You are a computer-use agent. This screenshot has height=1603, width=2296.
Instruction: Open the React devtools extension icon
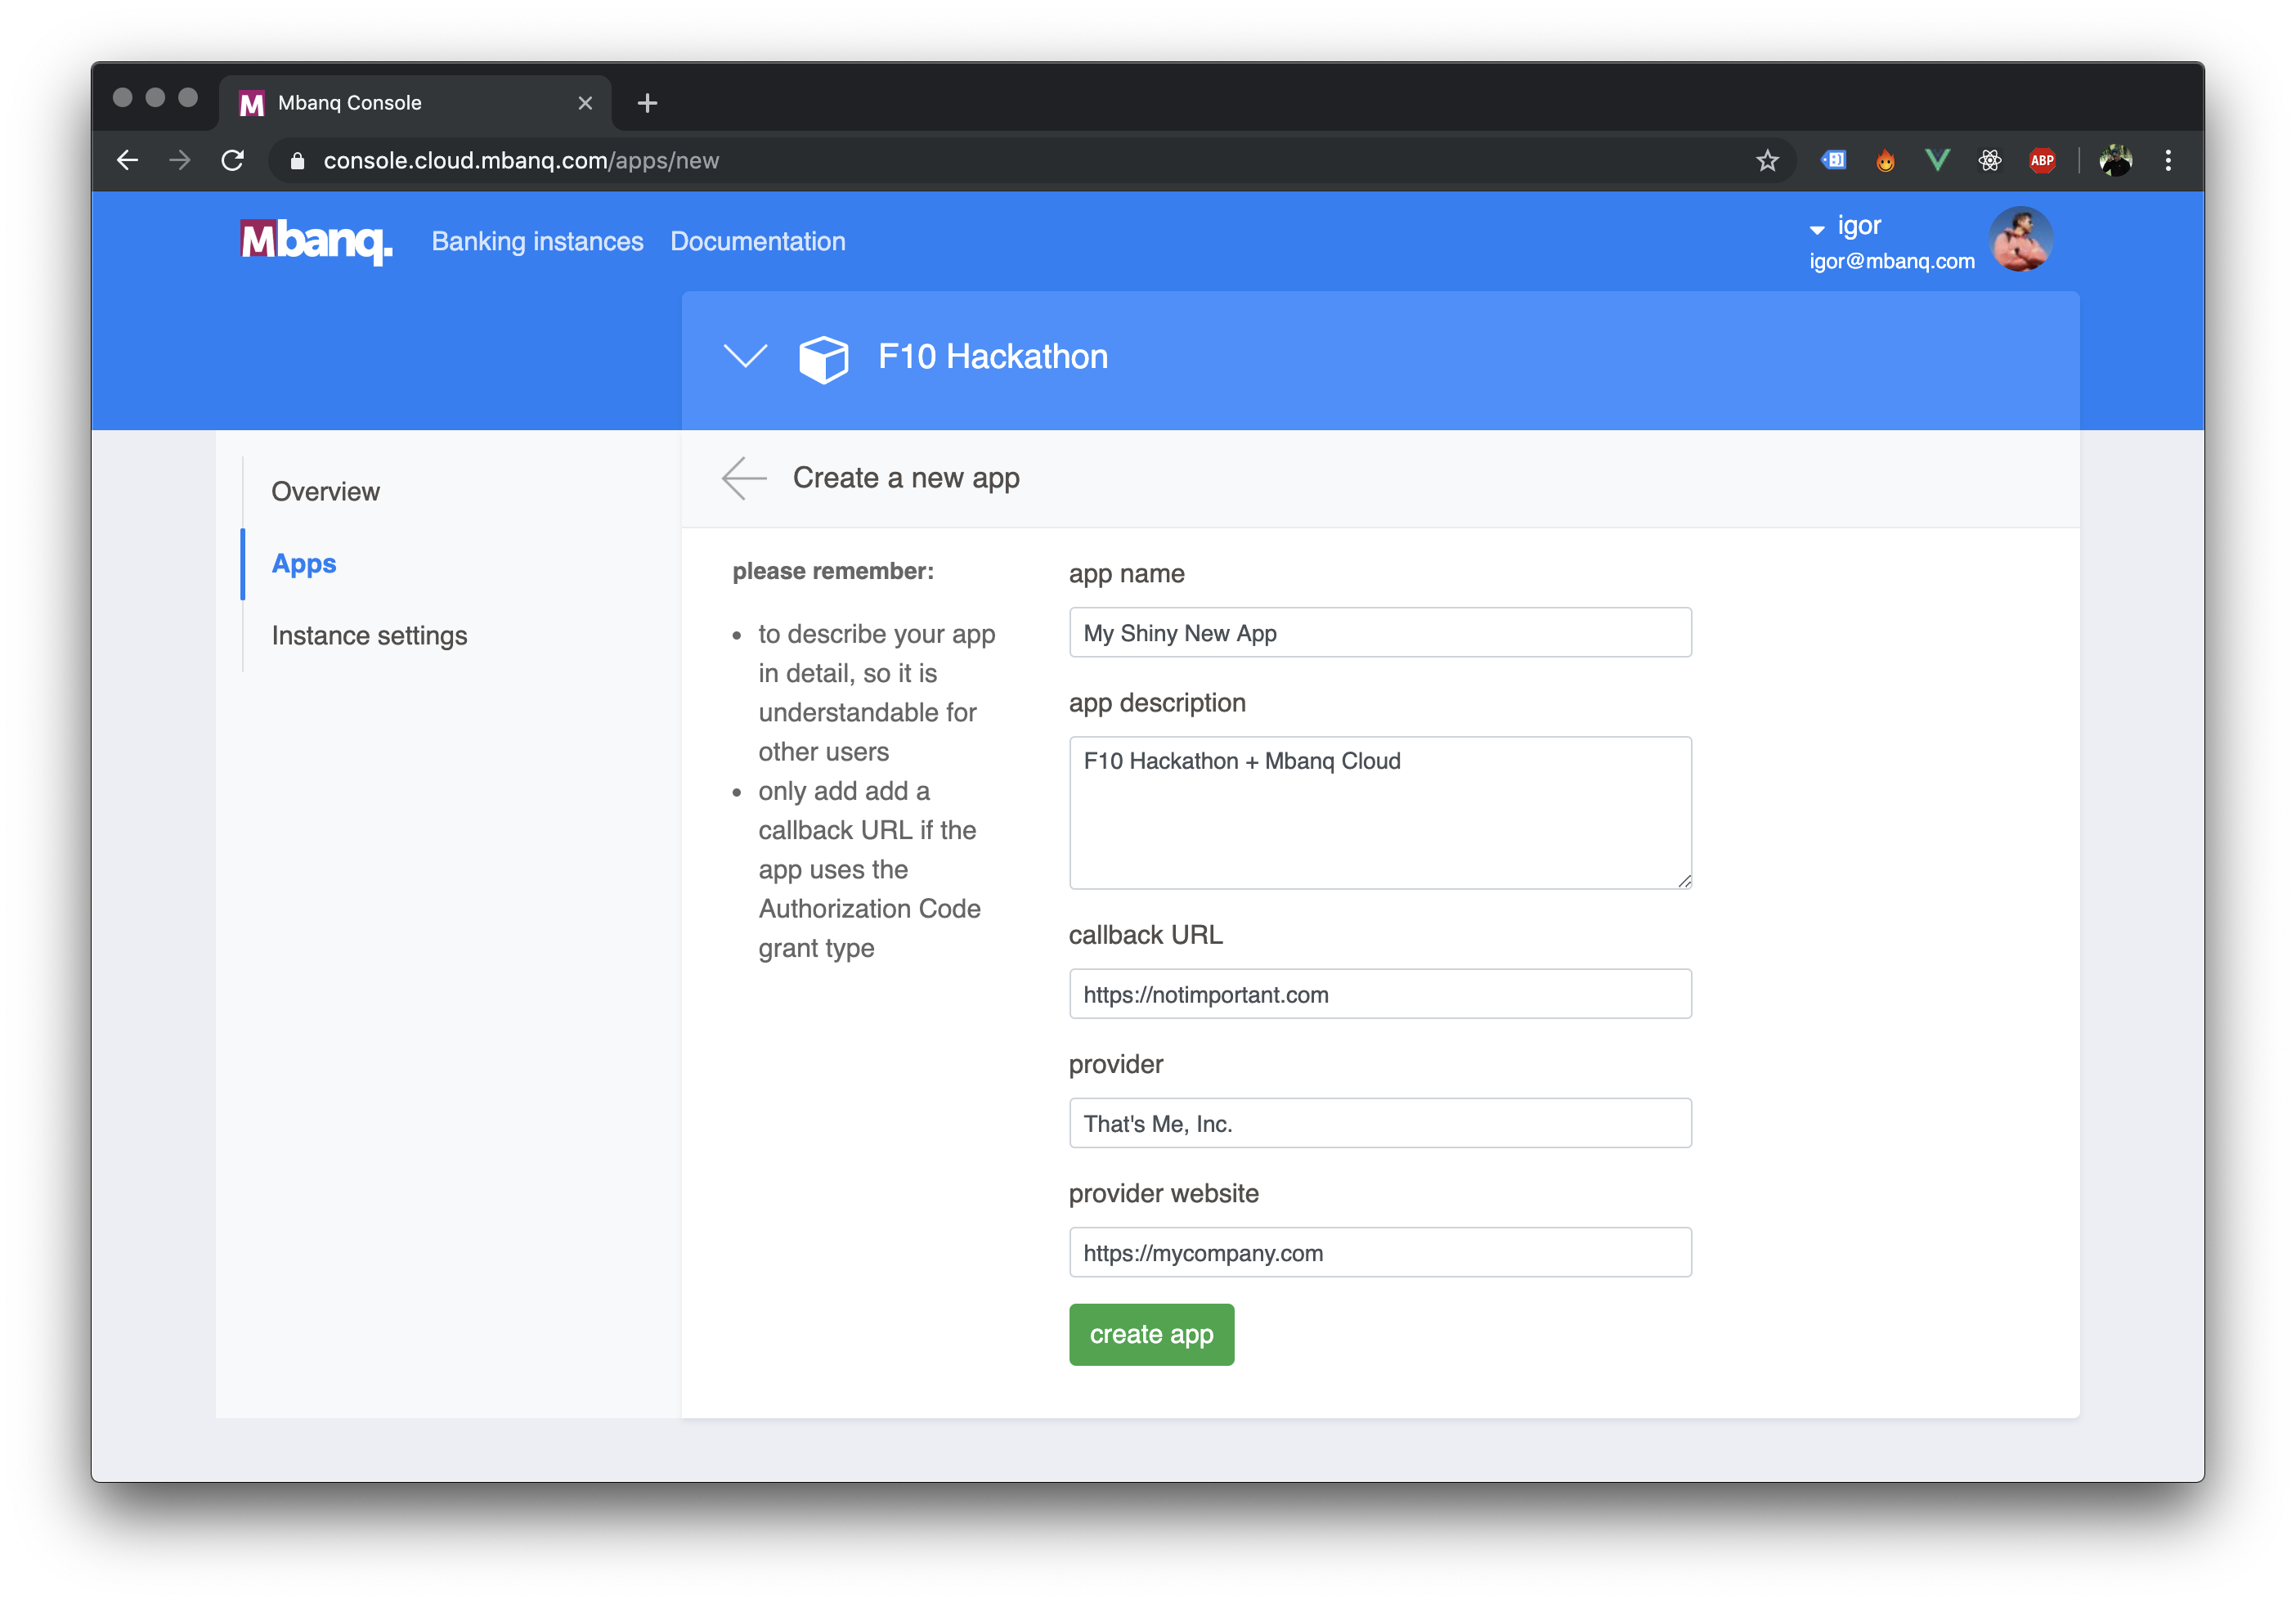(x=1989, y=160)
